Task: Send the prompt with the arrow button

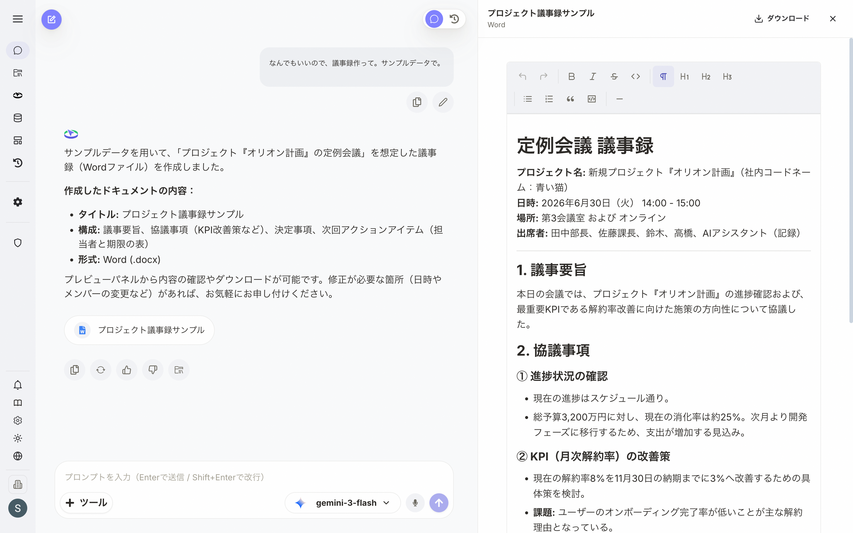Action: [439, 503]
